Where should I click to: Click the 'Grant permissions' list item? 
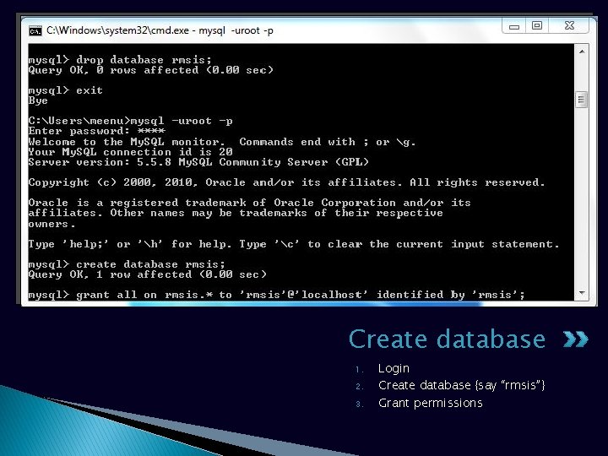click(x=431, y=403)
